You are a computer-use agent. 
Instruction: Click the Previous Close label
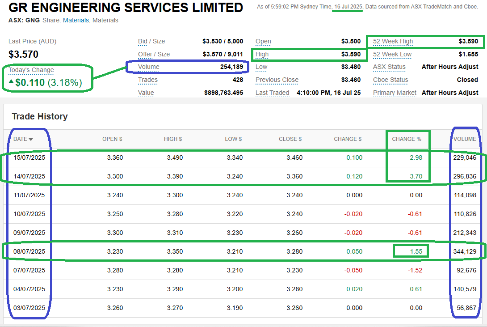pos(277,80)
